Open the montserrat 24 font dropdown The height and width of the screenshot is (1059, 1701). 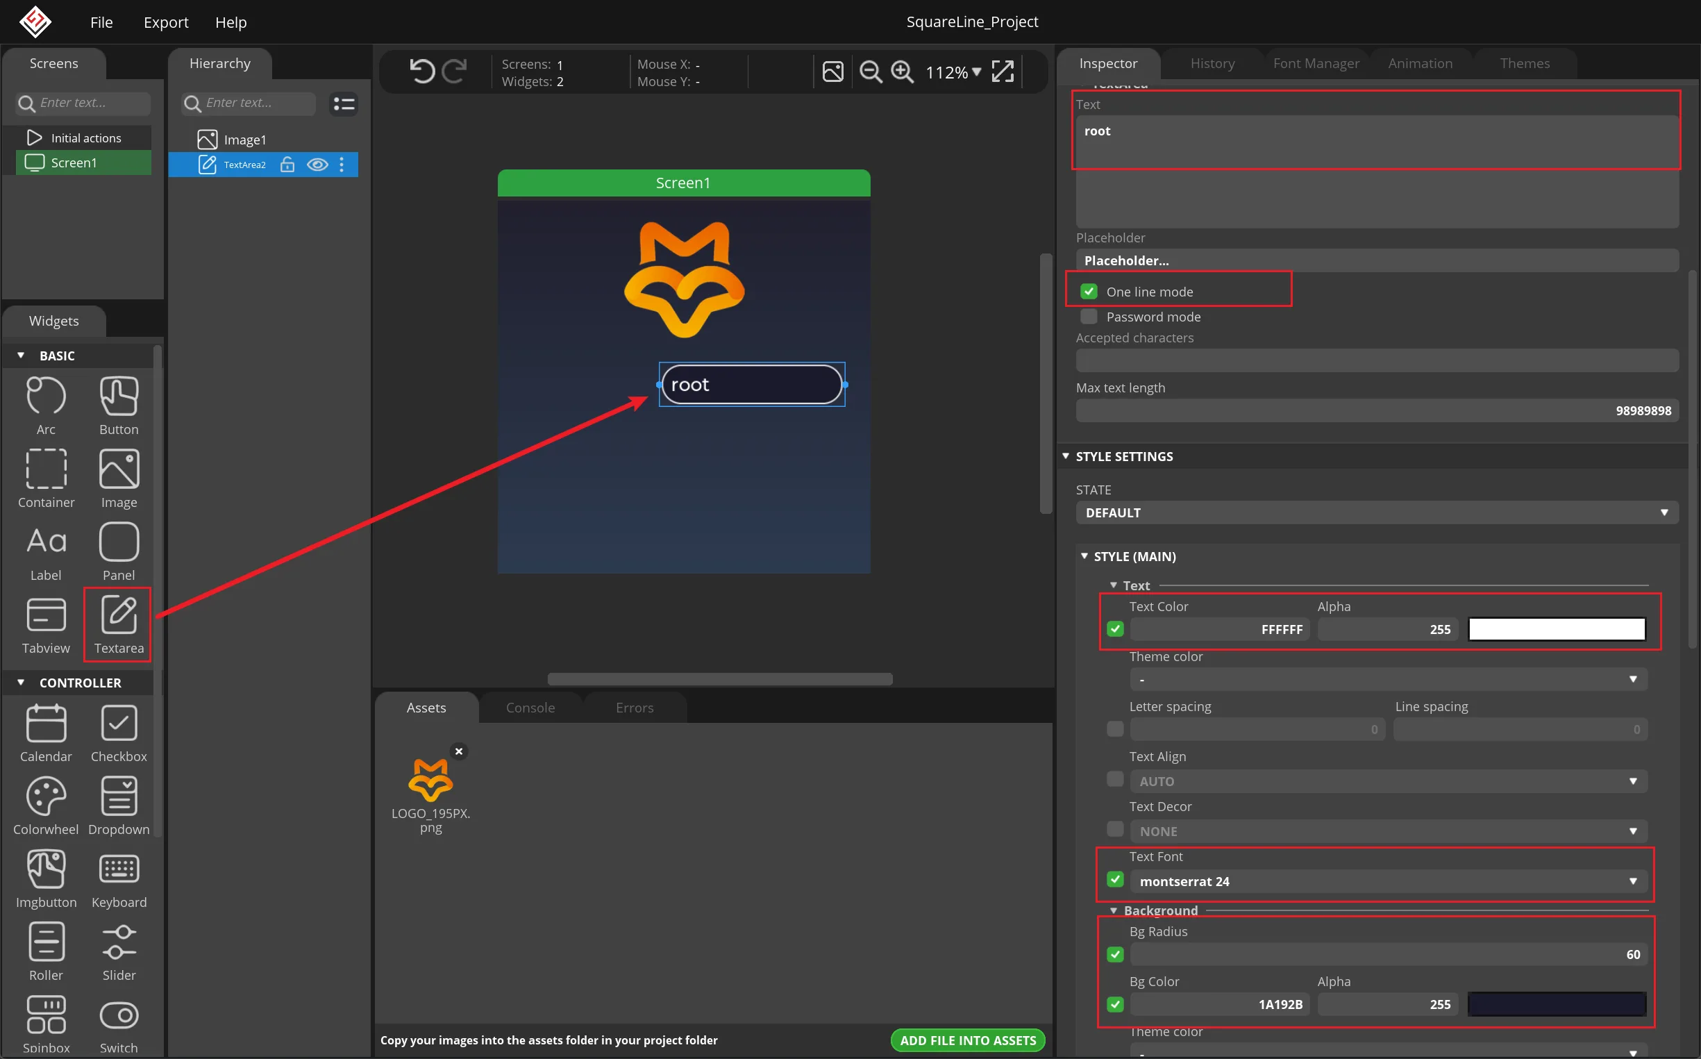1388,881
